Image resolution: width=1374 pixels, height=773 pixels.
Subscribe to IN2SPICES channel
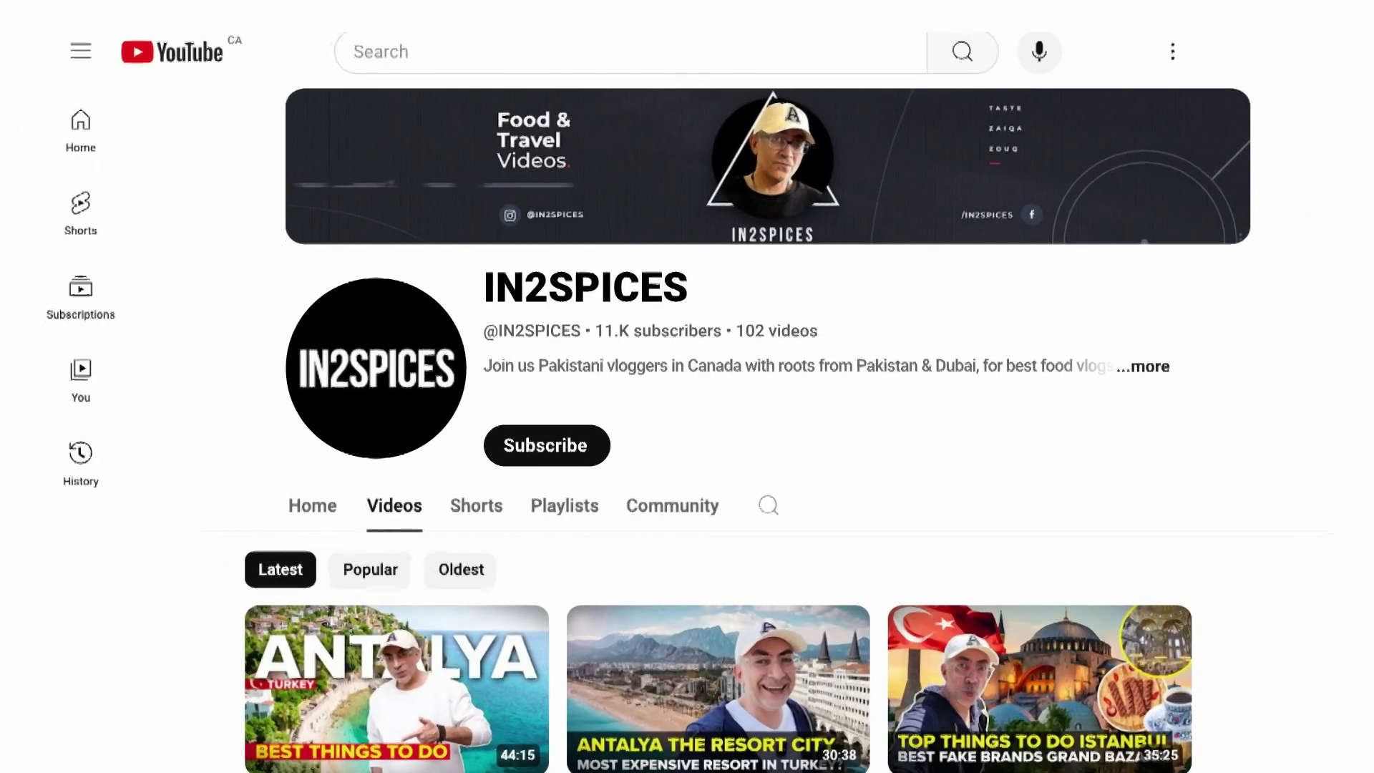click(x=546, y=445)
